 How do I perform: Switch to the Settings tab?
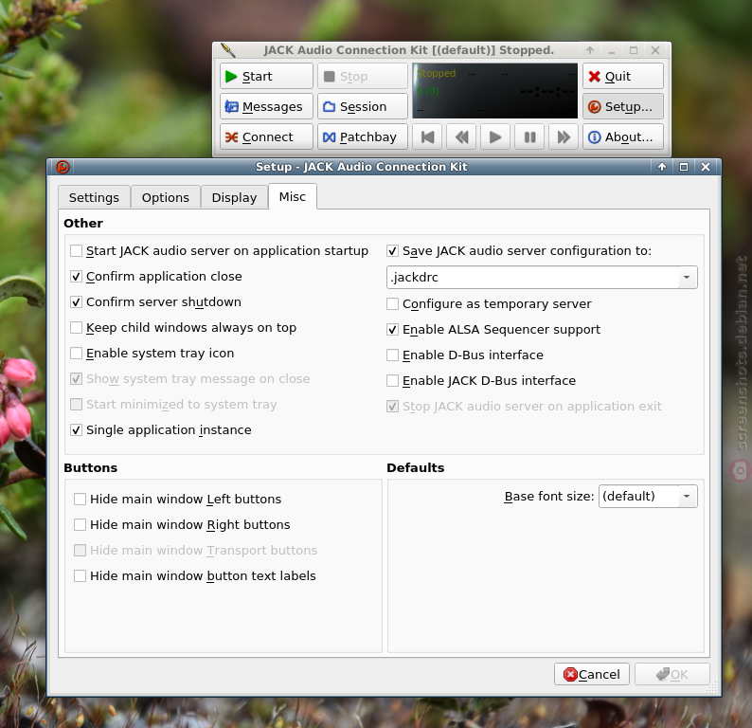[94, 197]
